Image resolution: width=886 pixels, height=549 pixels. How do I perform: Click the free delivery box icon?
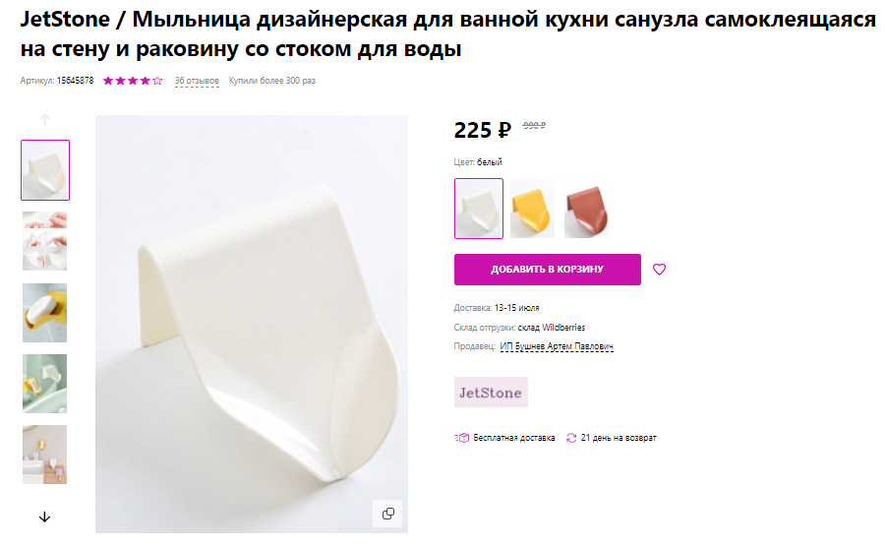coord(461,438)
